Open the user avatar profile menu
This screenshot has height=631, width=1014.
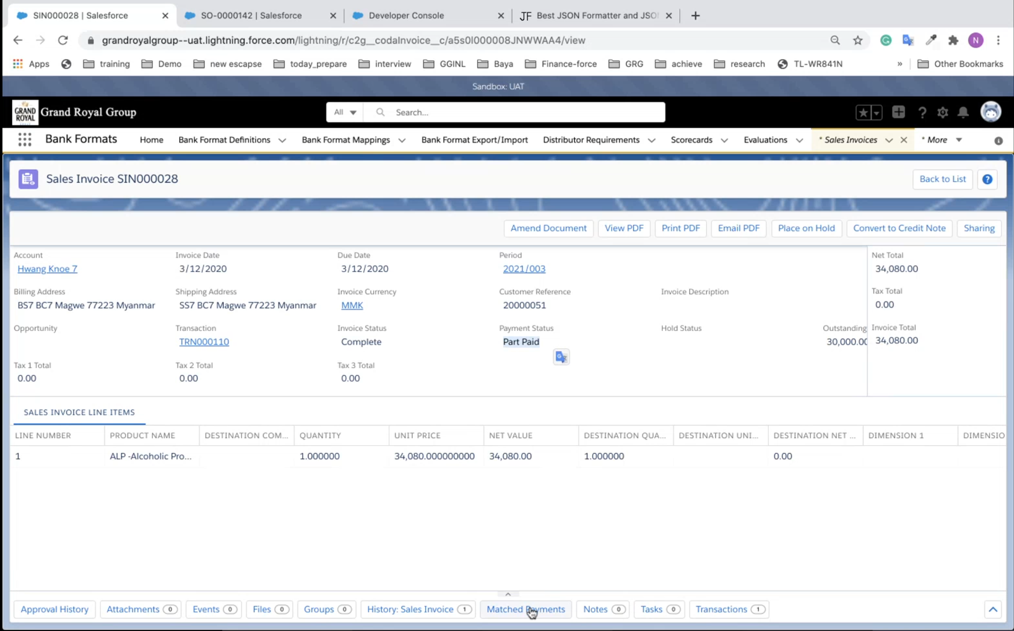(990, 112)
